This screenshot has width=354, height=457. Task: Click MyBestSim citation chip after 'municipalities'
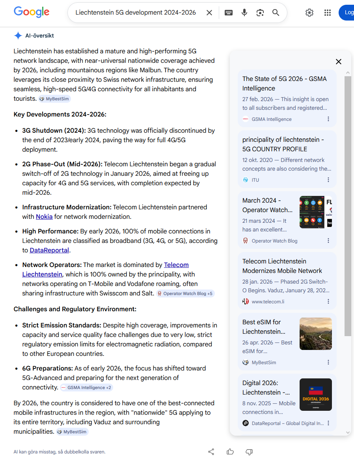click(x=72, y=432)
